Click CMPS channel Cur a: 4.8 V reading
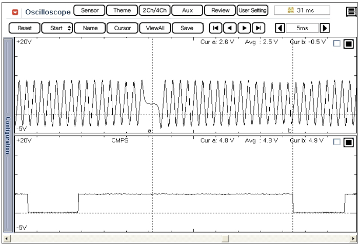The image size is (359, 246). click(217, 140)
